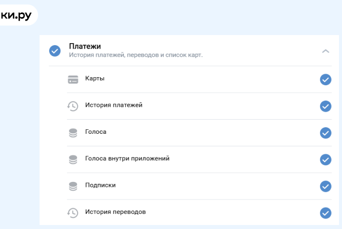
Task: Click the coins icon beside Голоса
Action: coord(73,133)
